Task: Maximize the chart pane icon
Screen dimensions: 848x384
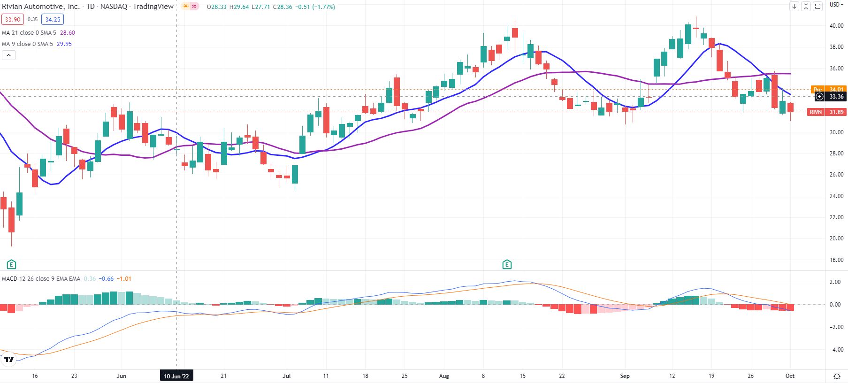Action: pos(817,7)
